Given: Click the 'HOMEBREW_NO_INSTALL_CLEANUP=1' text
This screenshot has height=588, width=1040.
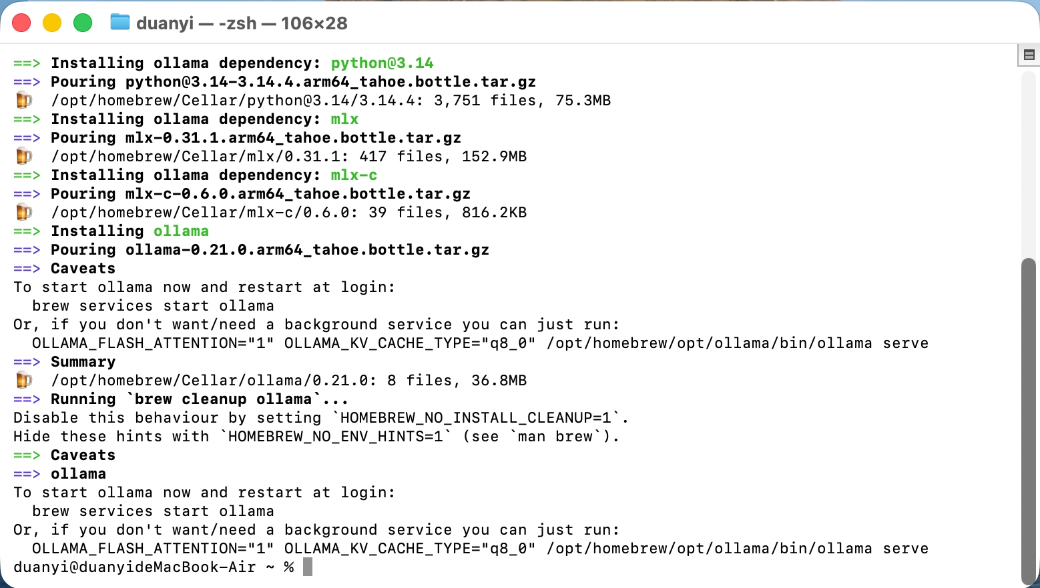Looking at the screenshot, I should click(475, 418).
